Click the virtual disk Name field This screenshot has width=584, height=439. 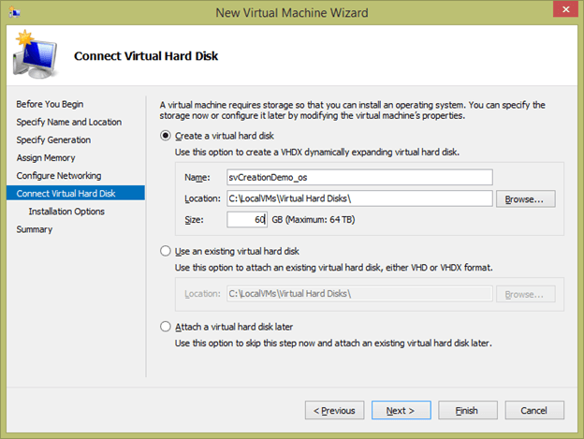[359, 177]
